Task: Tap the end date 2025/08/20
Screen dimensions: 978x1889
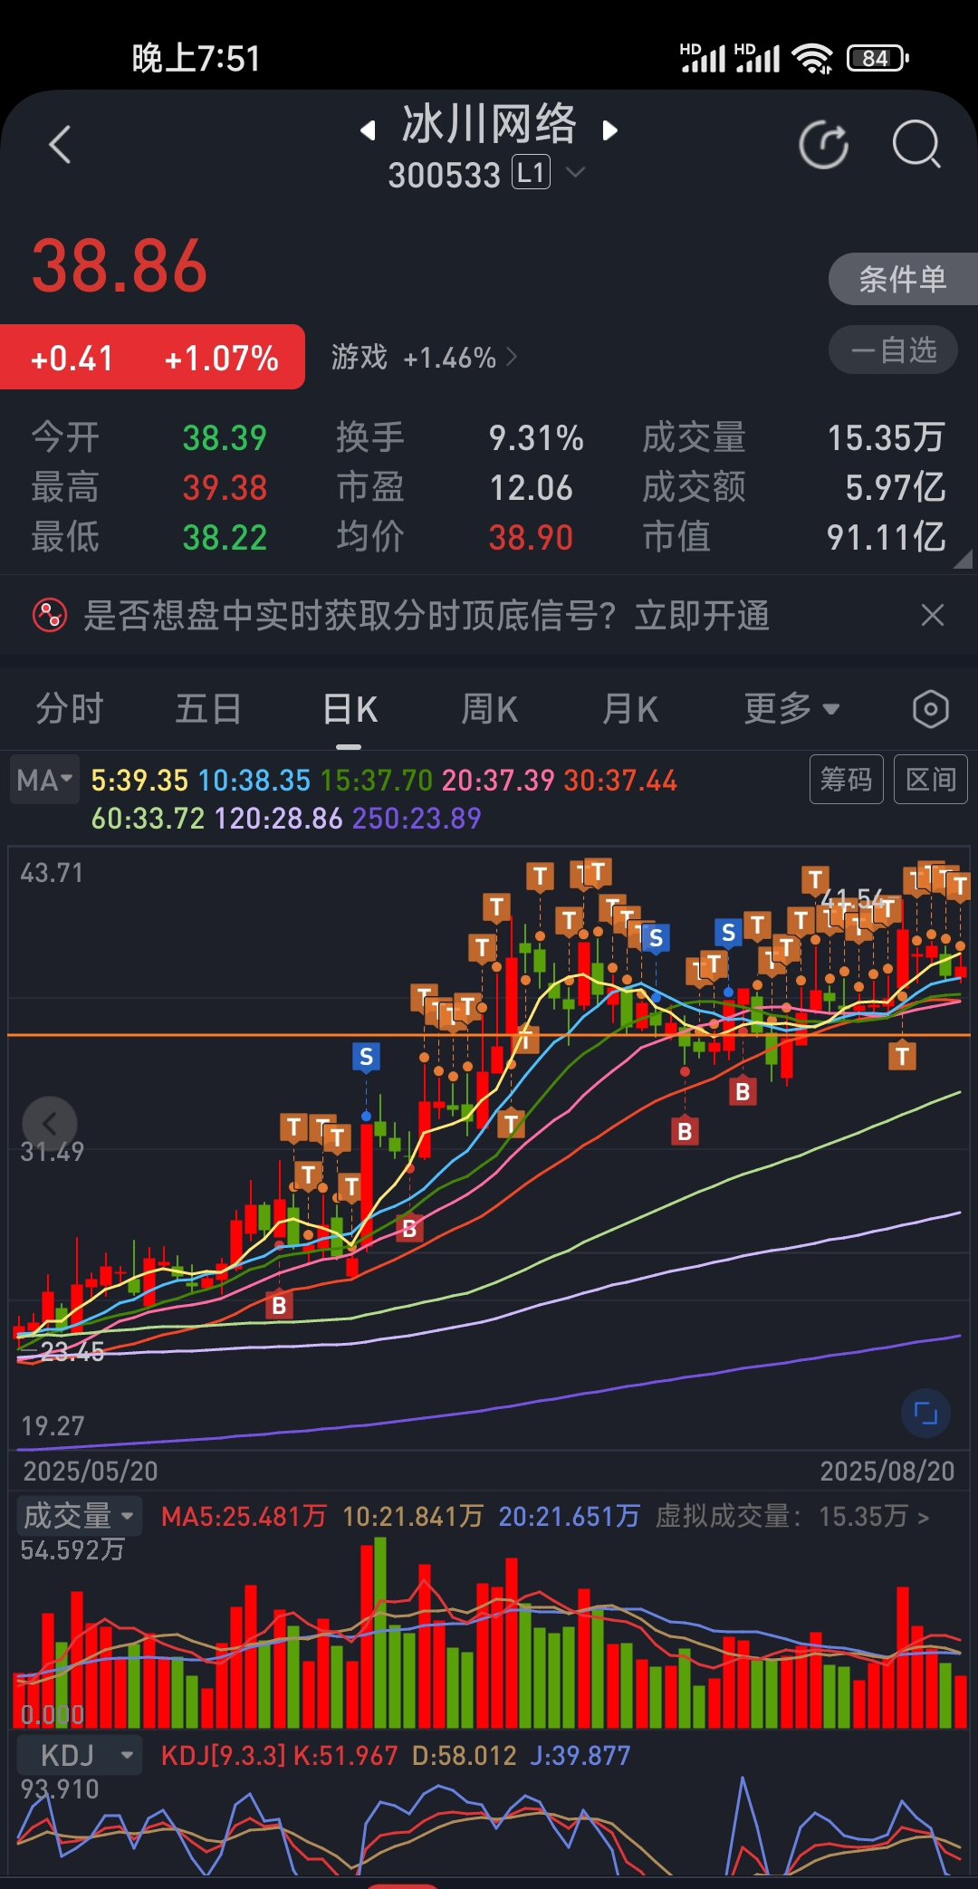Action: coord(887,1471)
